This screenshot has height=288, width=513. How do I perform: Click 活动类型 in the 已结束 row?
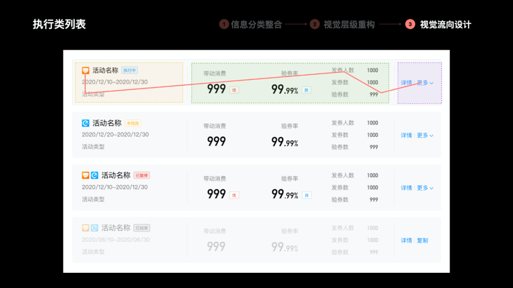pos(93,252)
